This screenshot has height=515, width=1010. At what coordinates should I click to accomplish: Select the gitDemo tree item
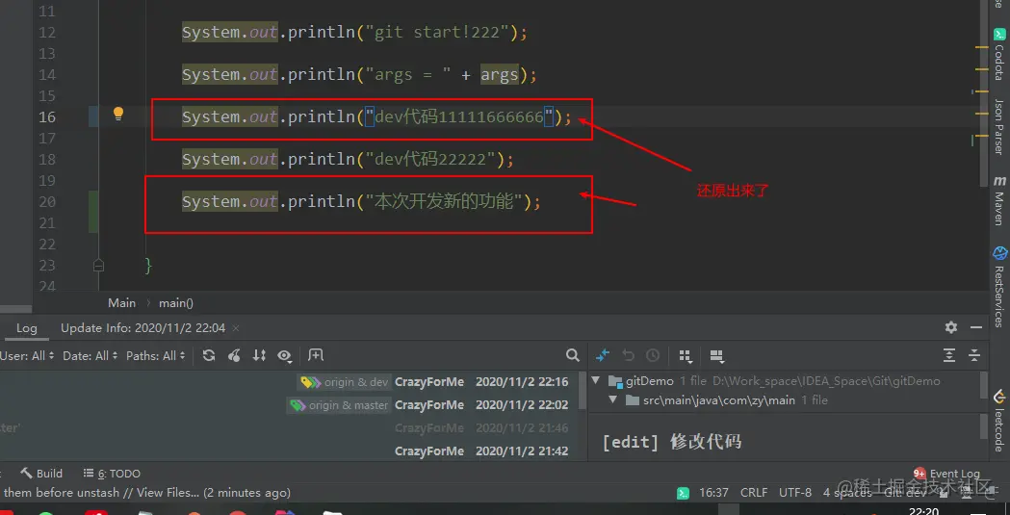(649, 381)
